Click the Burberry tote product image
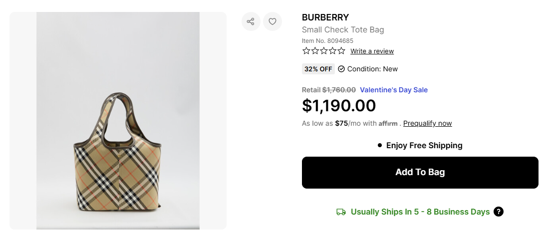Screen dimensions: 545x233 (x=118, y=150)
